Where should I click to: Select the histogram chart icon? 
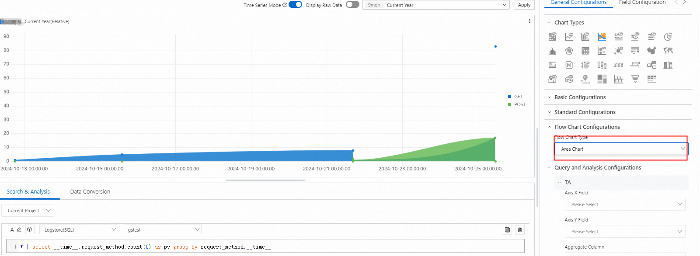tap(553, 51)
